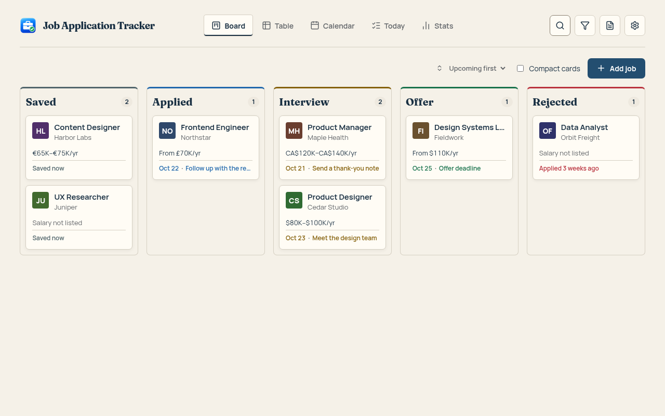The width and height of the screenshot is (665, 416).
Task: Switch to the Board tab
Action: pos(228,25)
